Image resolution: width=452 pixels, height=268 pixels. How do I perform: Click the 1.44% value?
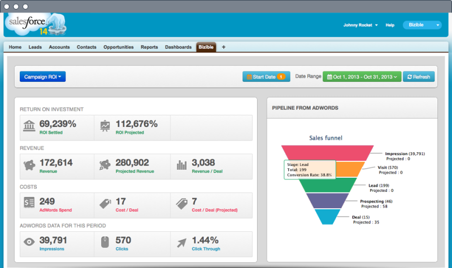pos(205,240)
